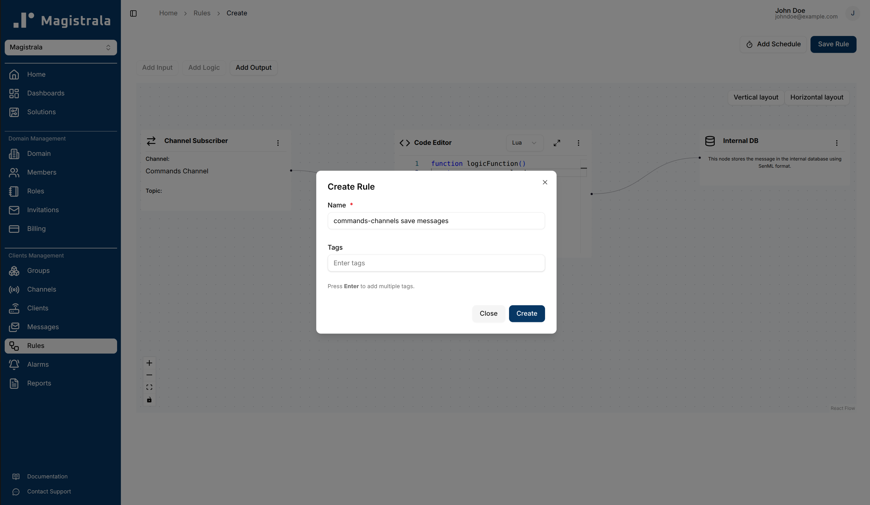Click the Clients router icon

14,309
